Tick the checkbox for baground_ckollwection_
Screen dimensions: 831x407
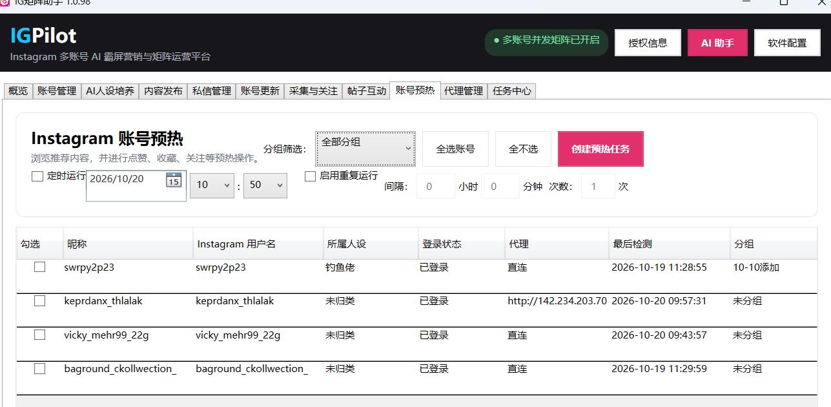point(40,368)
